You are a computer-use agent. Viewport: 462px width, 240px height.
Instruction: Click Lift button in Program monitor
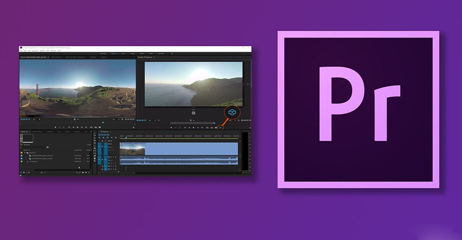pyautogui.click(x=207, y=128)
